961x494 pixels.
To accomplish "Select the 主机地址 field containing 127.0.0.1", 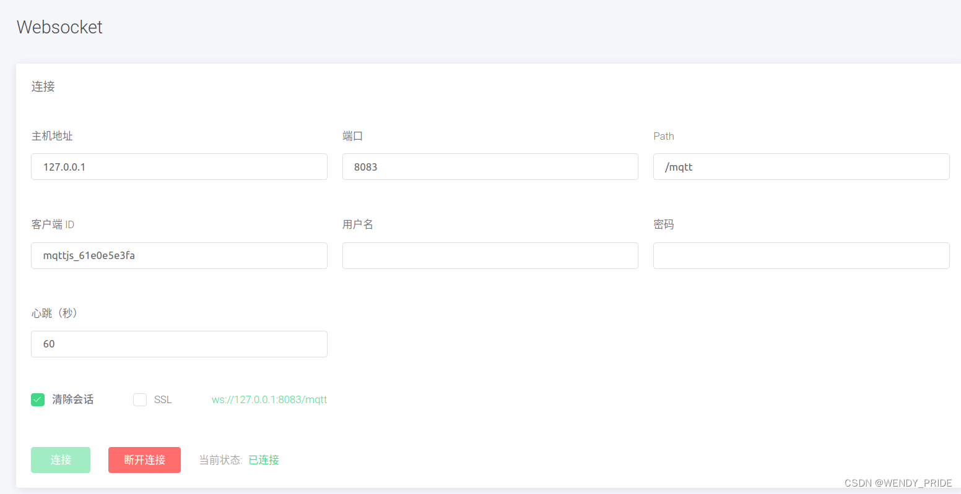I will point(179,166).
